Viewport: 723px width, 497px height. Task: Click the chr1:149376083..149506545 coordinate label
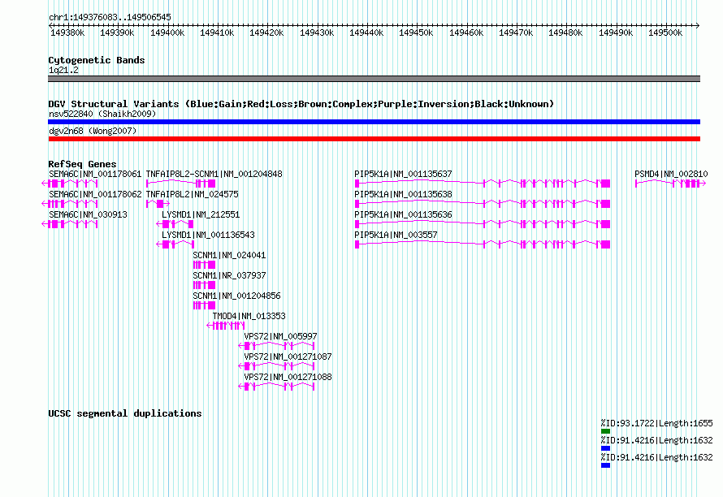point(110,17)
